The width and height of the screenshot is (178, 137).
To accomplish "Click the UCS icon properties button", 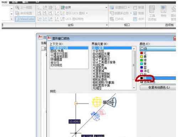I will pyautogui.click(x=72, y=19).
